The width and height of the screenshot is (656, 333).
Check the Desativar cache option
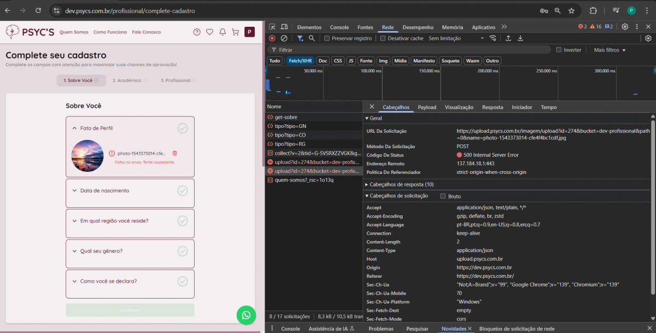pos(383,38)
